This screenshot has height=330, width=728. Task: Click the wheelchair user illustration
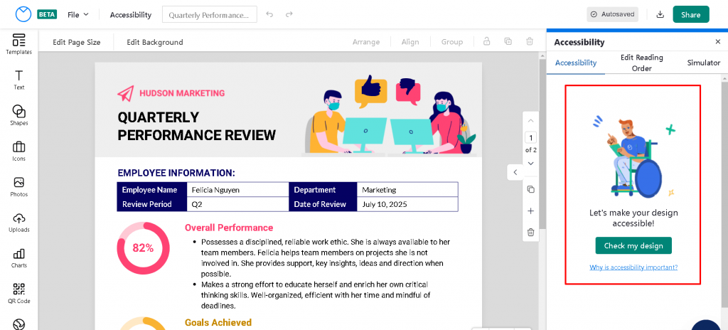[x=633, y=156]
